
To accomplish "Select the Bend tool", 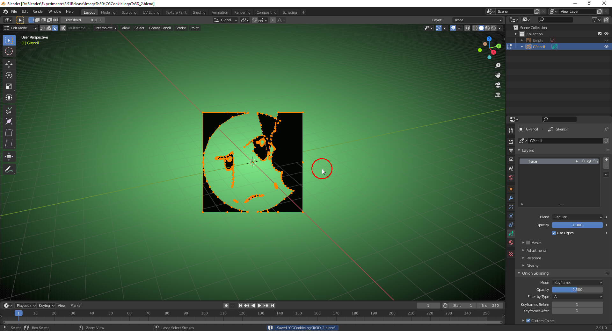I will tap(9, 132).
